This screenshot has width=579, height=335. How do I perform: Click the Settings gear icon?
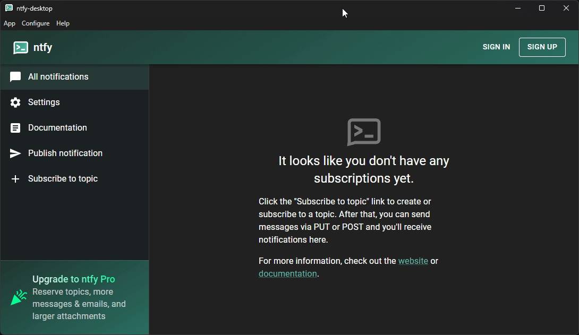coord(15,102)
